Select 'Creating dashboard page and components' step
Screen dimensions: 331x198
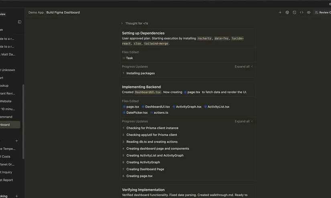point(158,149)
